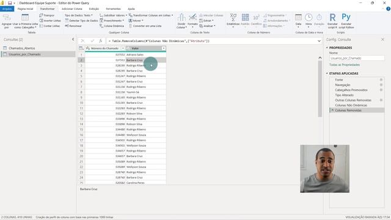The width and height of the screenshot is (391, 220).
Task: Open the Preenchimento dropdown
Action: pyautogui.click(x=112, y=21)
